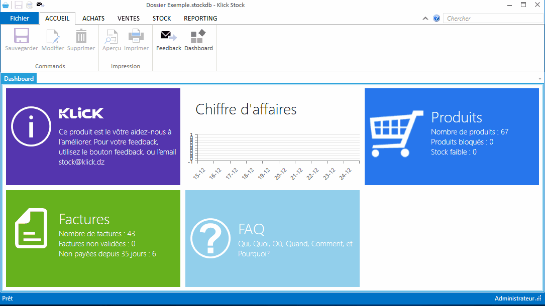Image resolution: width=545 pixels, height=306 pixels.
Task: Click the green Factures tile
Action: point(93,238)
